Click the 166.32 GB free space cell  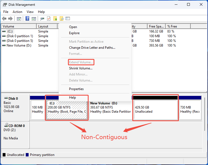point(156,31)
